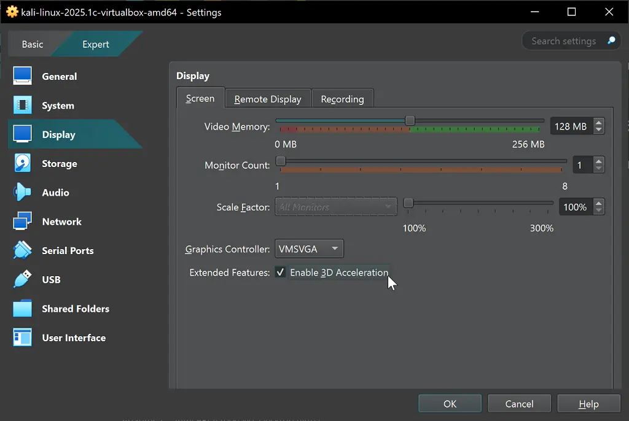
Task: Click the 128 MB video memory field
Action: click(571, 126)
